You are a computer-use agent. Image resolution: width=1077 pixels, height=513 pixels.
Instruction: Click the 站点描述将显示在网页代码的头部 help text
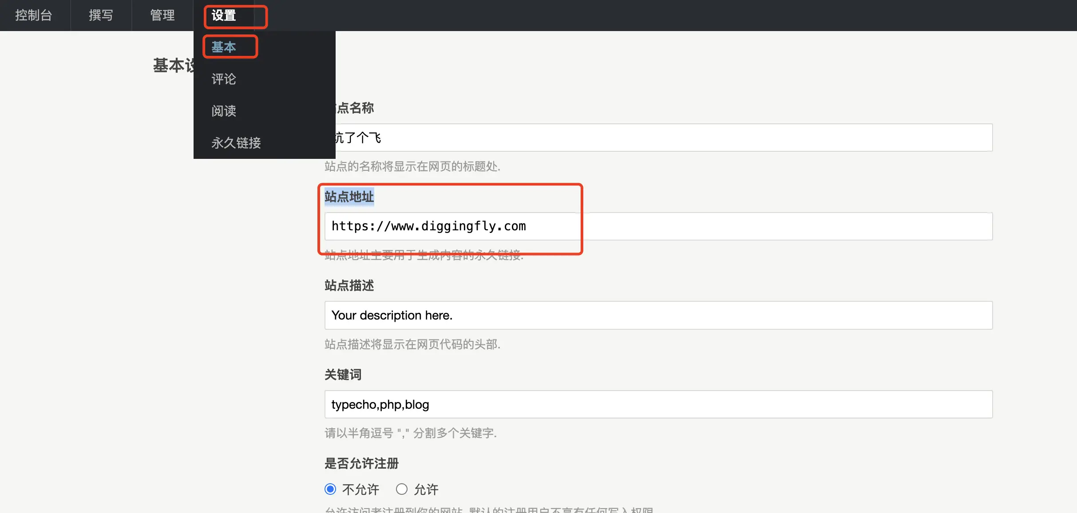coord(412,344)
